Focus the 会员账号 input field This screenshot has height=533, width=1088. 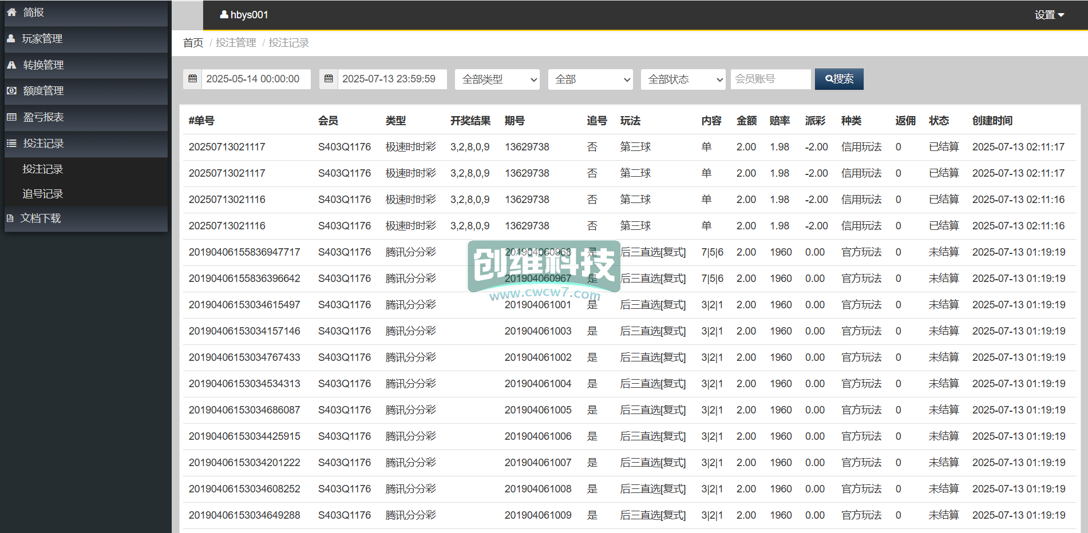click(x=771, y=79)
